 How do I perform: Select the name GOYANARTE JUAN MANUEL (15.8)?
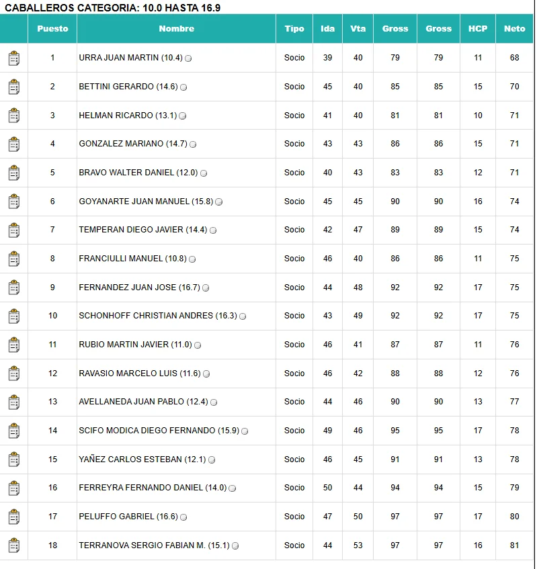coord(146,201)
